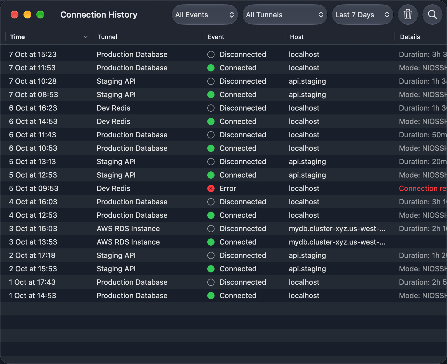Click the hollow Disconnected circle at 7 Oct 15:23

point(211,54)
